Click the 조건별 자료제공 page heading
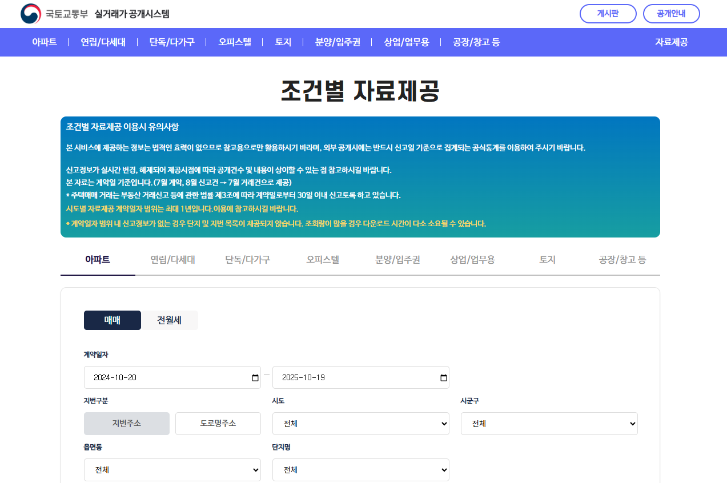The image size is (727, 483). coord(360,91)
